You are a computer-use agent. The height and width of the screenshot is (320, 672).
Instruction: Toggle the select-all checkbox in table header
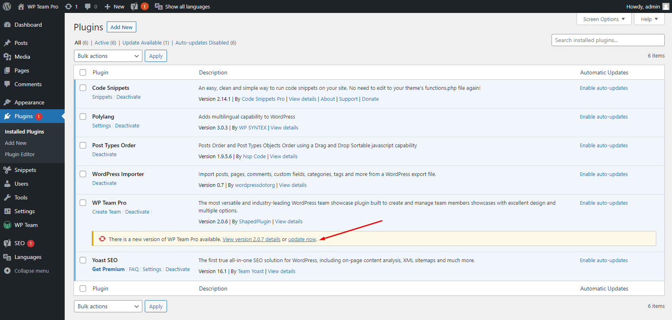click(83, 72)
